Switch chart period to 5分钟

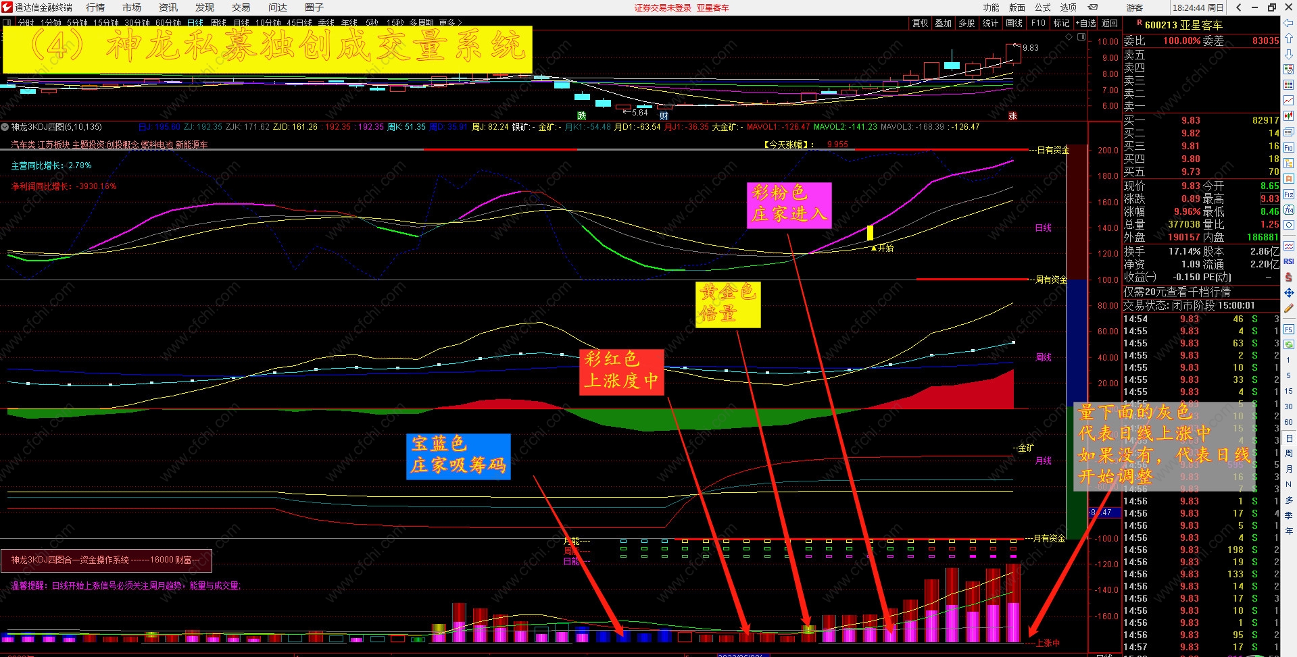77,22
